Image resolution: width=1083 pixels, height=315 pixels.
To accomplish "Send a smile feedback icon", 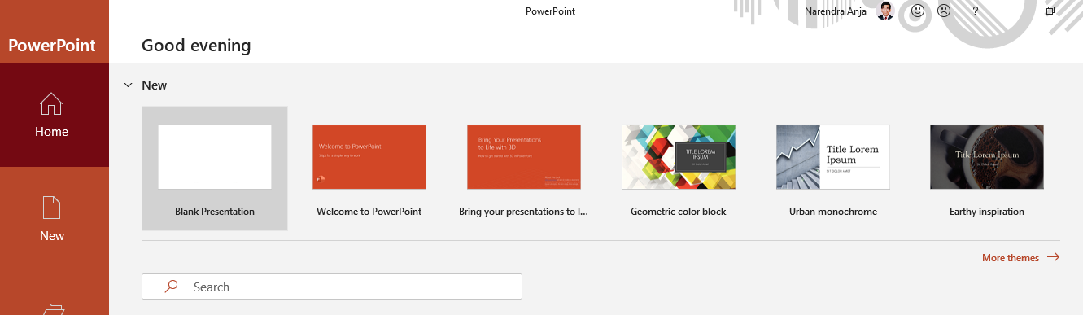I will coord(917,11).
